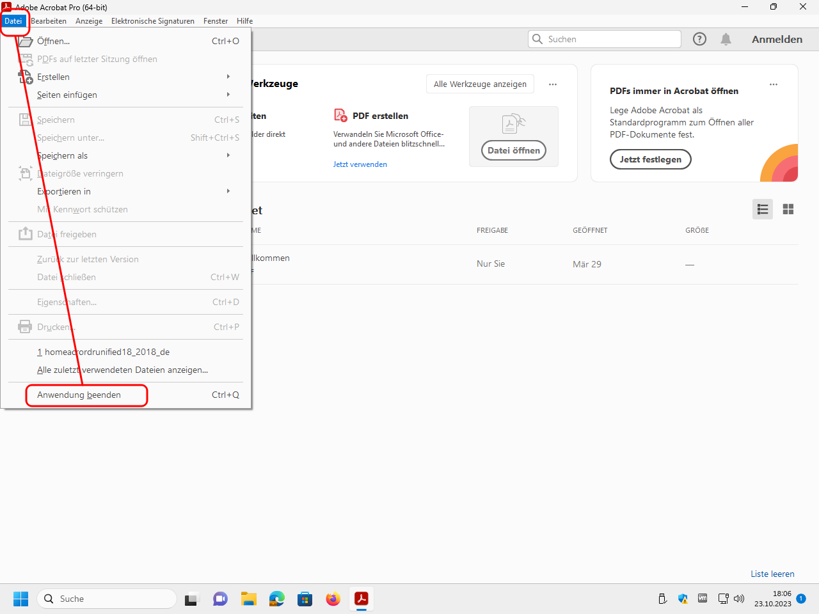Open the Bearbeiten menu
This screenshot has width=819, height=614.
[49, 21]
